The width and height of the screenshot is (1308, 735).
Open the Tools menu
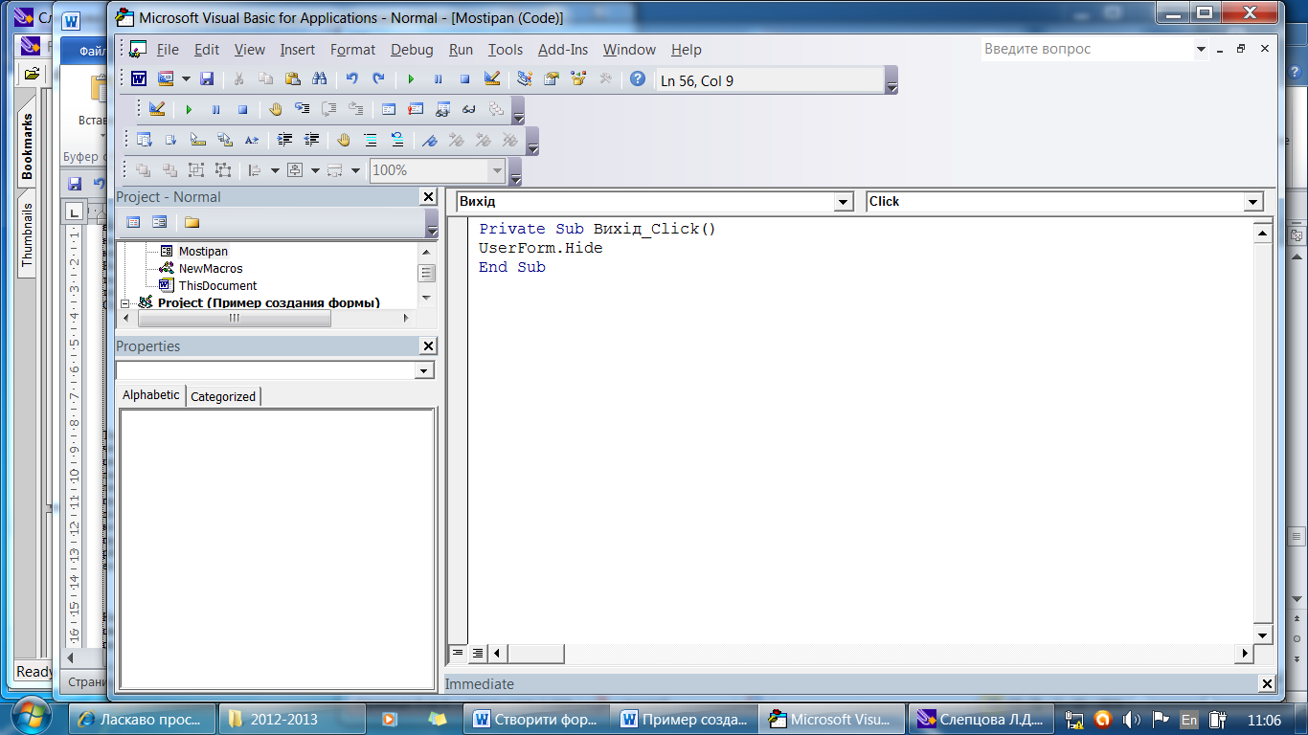506,50
